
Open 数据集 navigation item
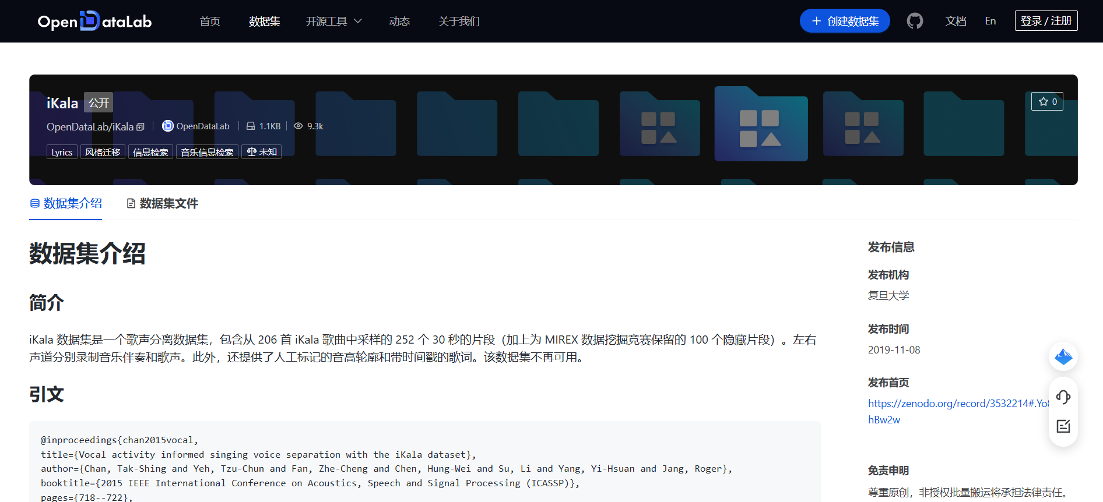(265, 22)
